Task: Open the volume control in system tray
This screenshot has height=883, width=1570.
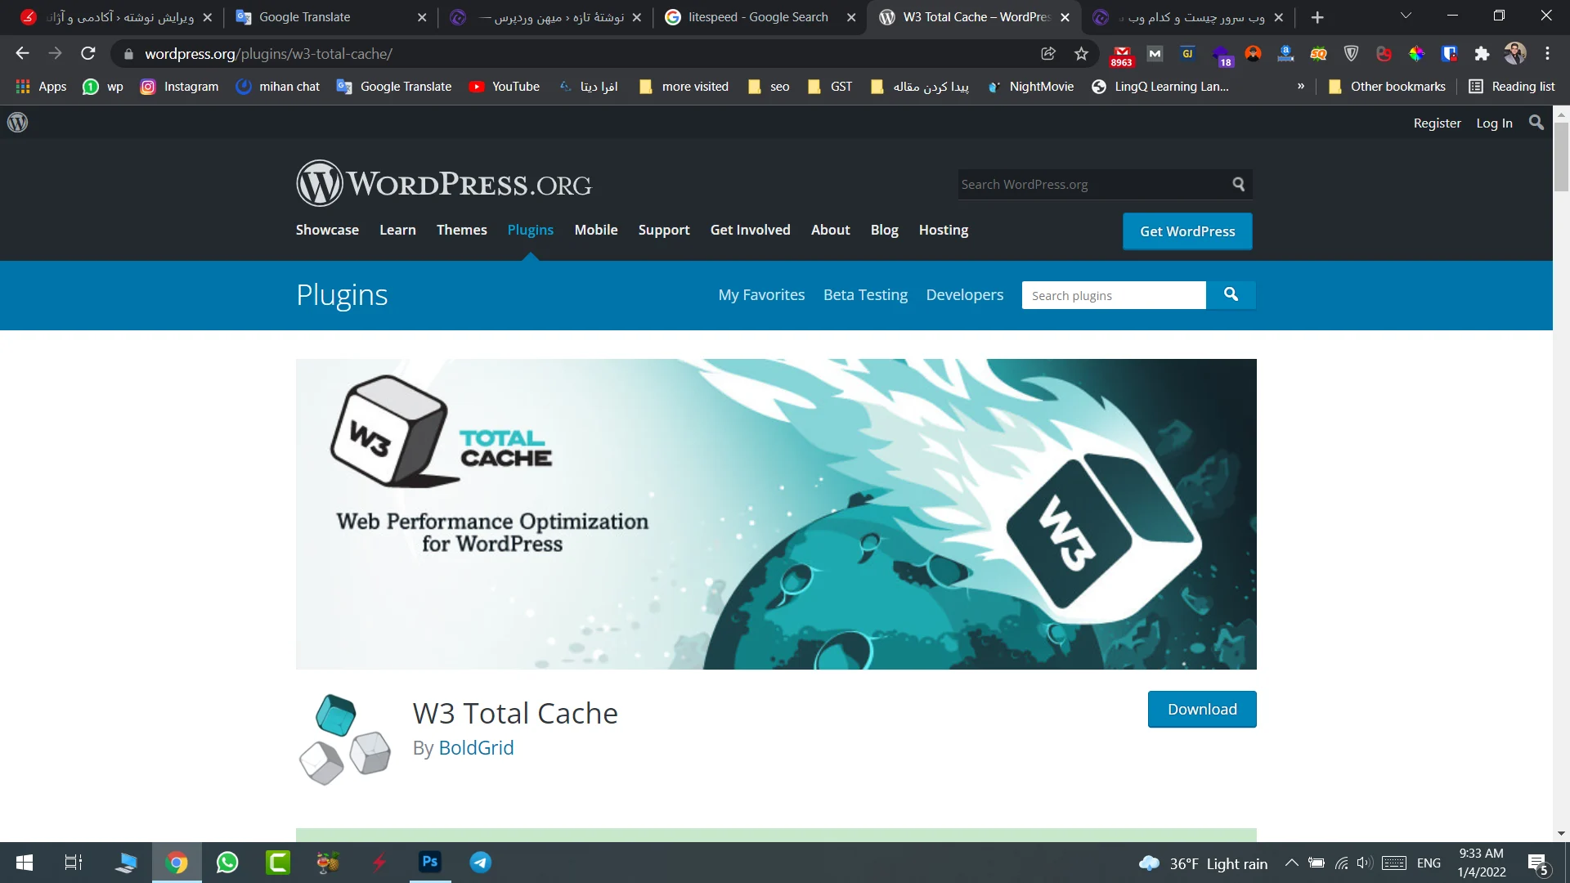Action: click(1364, 863)
